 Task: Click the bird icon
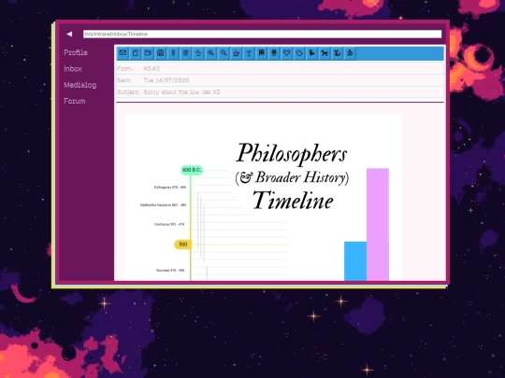click(x=311, y=53)
